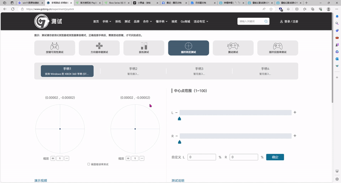Select the 手柄4 controller tab
Screen dimensions: 341x183
tap(265, 71)
